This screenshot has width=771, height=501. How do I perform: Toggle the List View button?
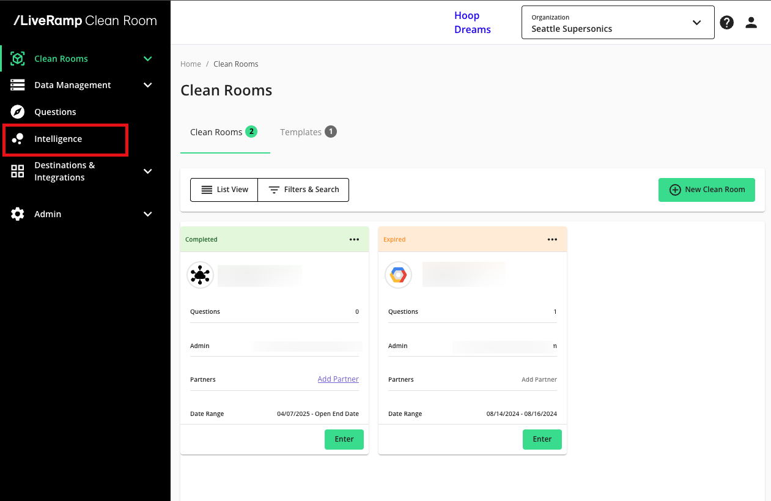point(224,190)
